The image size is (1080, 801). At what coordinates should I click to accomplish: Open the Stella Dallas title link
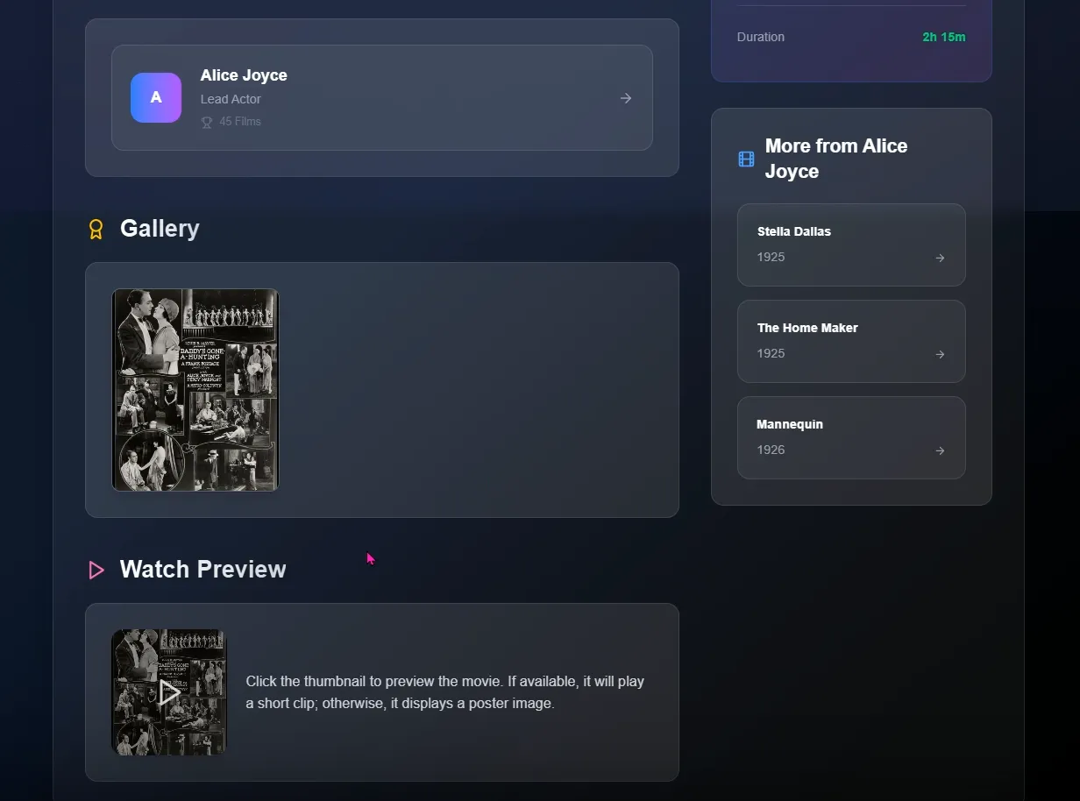tap(794, 231)
